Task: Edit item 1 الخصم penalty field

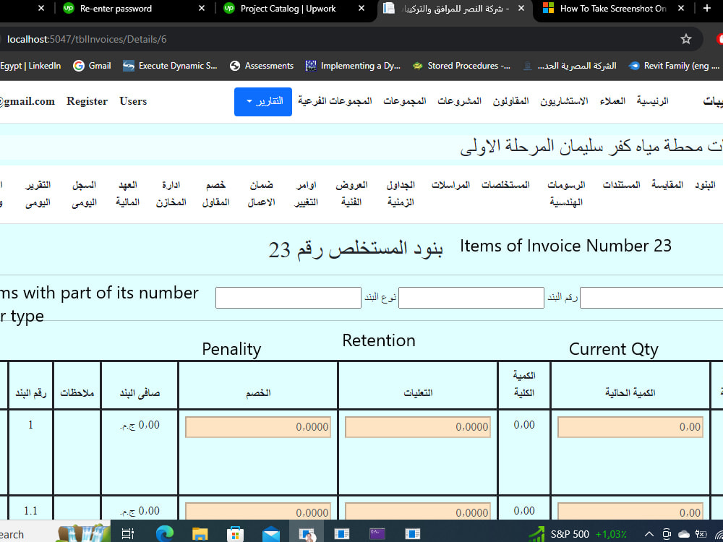Action: (x=258, y=427)
